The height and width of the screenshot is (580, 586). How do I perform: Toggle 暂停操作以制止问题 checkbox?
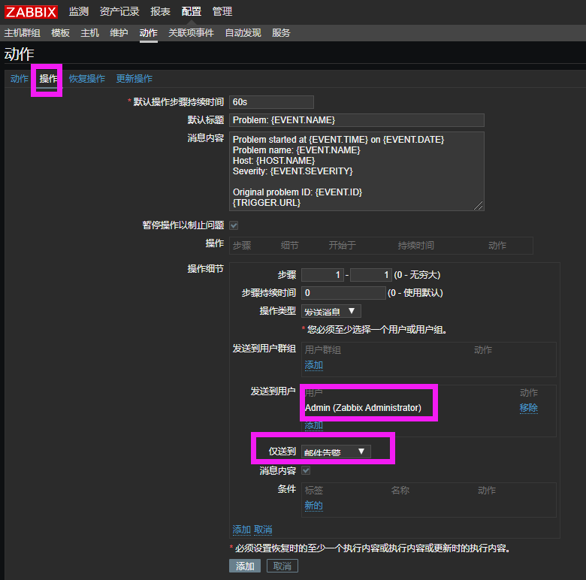pyautogui.click(x=234, y=225)
